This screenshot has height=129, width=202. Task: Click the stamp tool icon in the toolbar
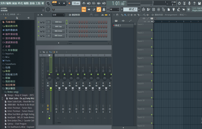104,9
